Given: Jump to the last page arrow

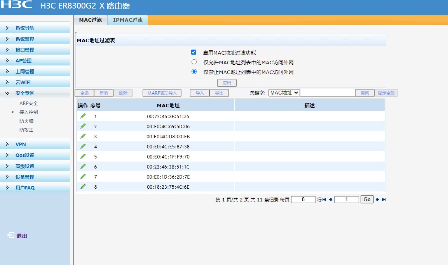Looking at the screenshot, I should (384, 200).
